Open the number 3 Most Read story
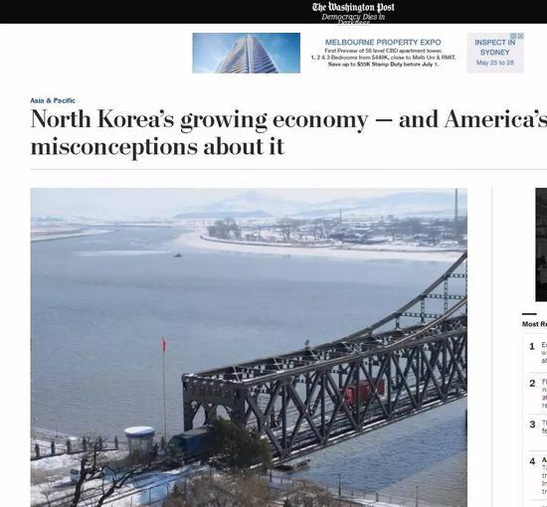The image size is (547, 507). click(537, 427)
